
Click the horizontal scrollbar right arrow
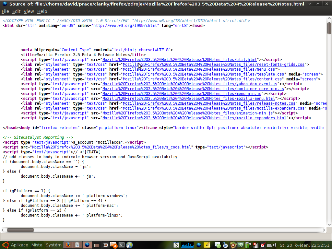click(324, 230)
